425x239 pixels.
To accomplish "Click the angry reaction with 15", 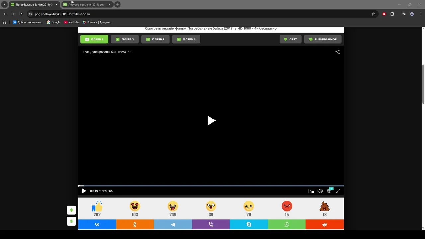I will click(287, 209).
